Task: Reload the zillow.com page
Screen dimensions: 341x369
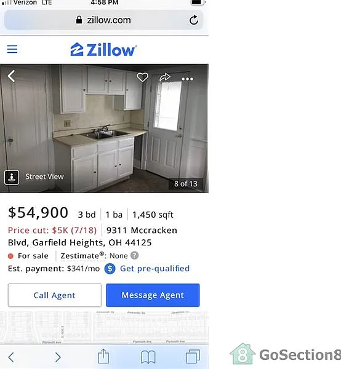Action: pyautogui.click(x=194, y=20)
